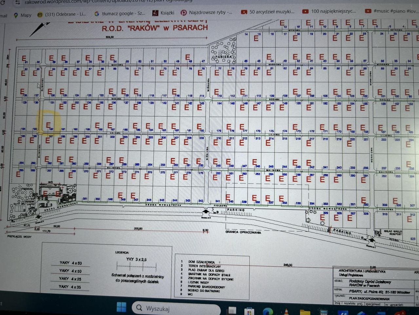This screenshot has width=419, height=315.
Task: Open the 100 najpiękniejszyc... YouTube bookmark
Action: tap(329, 11)
